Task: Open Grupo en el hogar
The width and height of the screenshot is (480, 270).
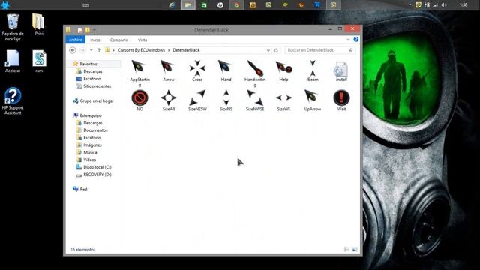Action: [97, 100]
